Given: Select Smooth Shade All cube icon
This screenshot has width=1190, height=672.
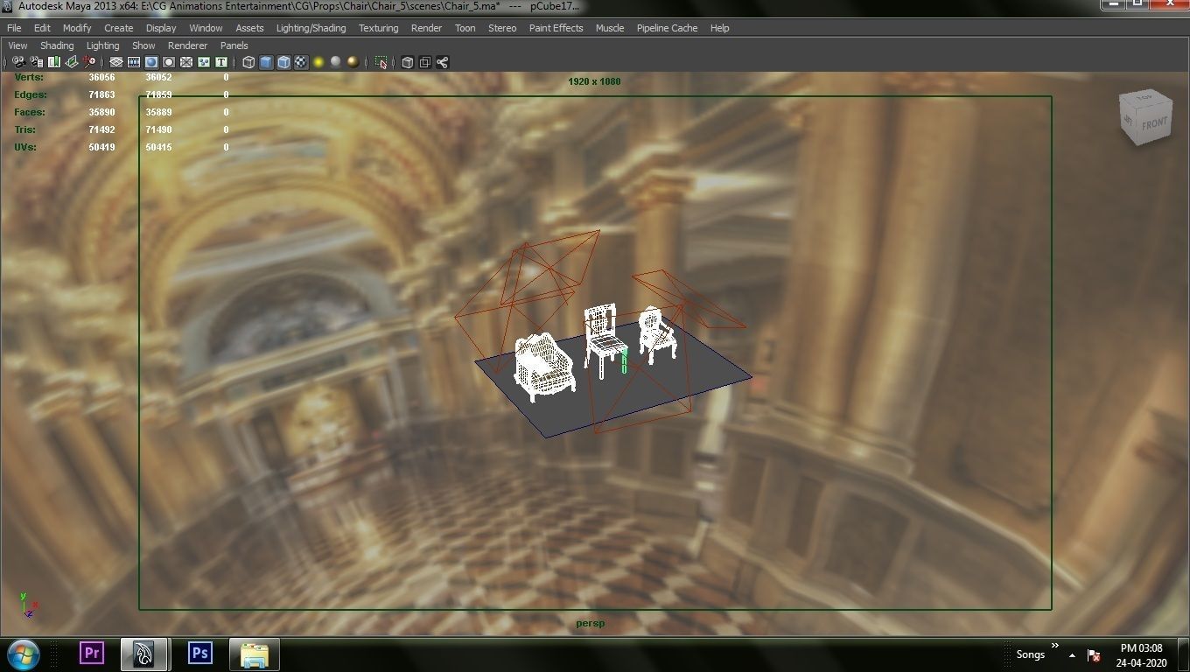Looking at the screenshot, I should pos(266,62).
